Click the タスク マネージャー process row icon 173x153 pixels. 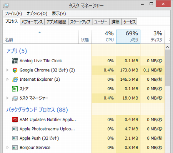coord(15,98)
